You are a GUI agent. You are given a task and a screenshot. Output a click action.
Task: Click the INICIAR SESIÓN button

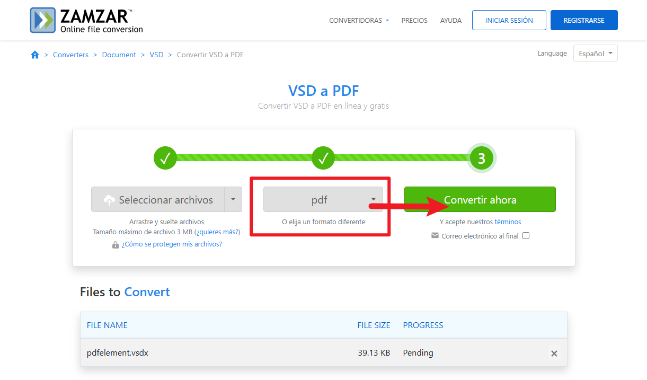[x=509, y=21]
